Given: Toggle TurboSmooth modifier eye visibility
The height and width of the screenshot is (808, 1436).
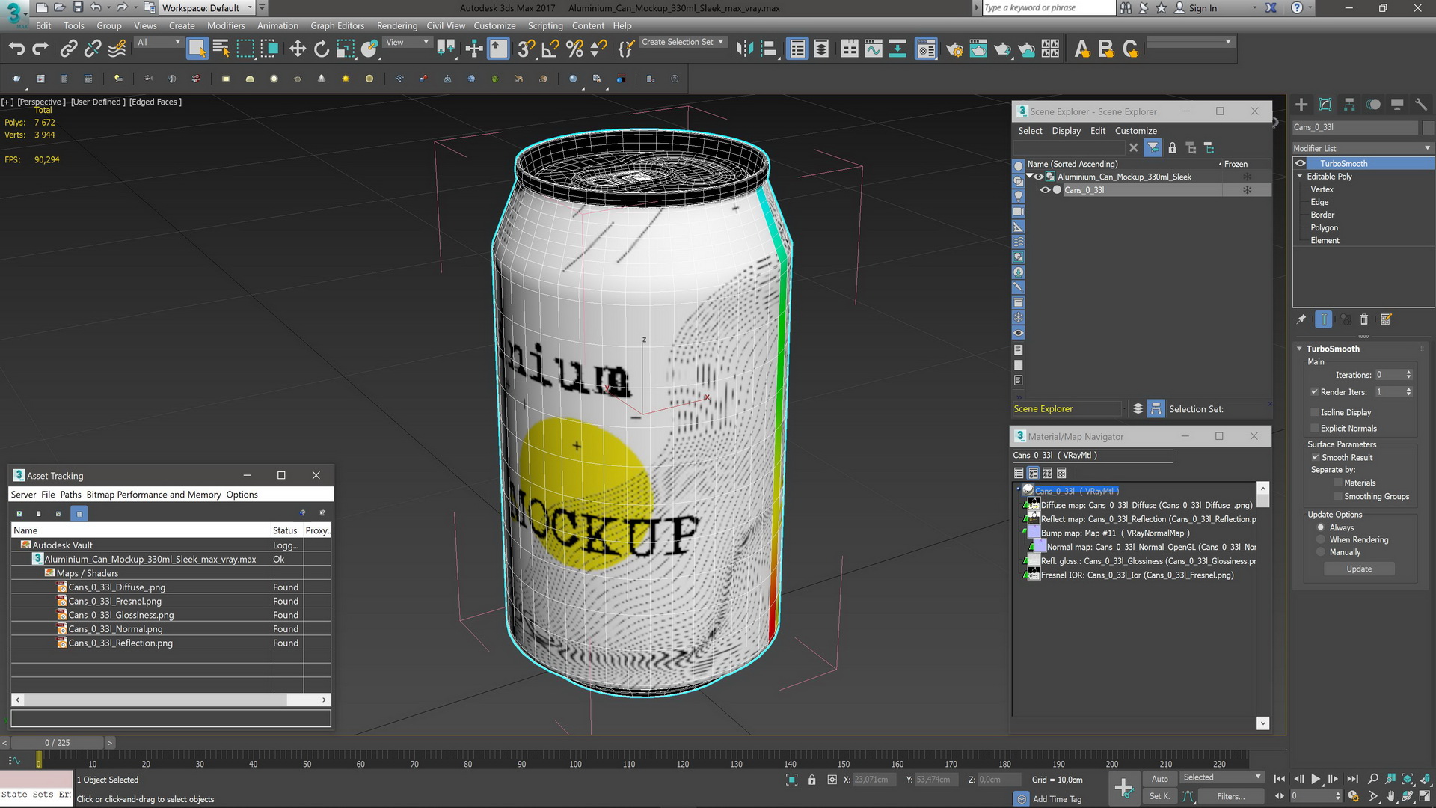Looking at the screenshot, I should pos(1301,163).
